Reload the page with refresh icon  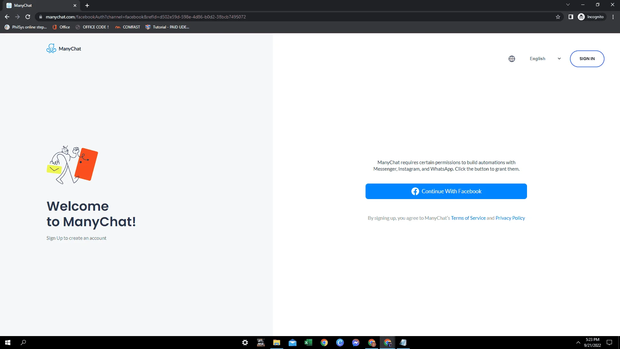(28, 17)
